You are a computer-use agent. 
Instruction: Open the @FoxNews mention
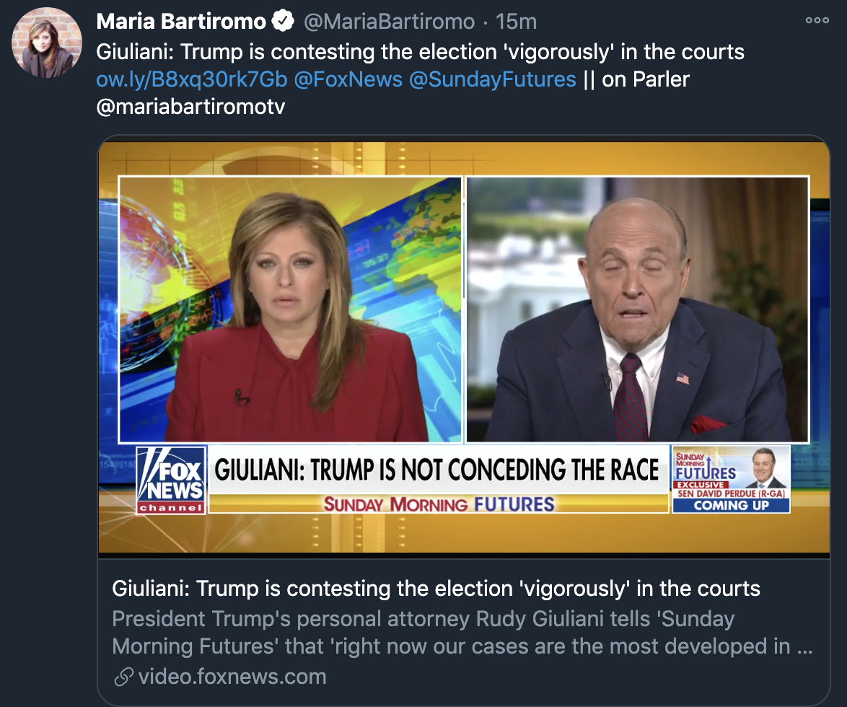coord(348,79)
